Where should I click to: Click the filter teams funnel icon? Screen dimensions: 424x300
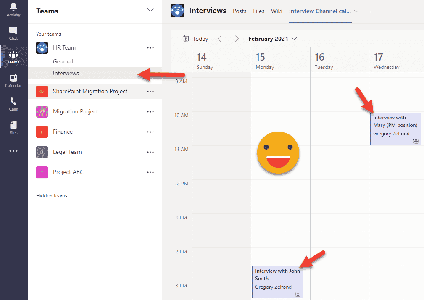click(x=150, y=11)
